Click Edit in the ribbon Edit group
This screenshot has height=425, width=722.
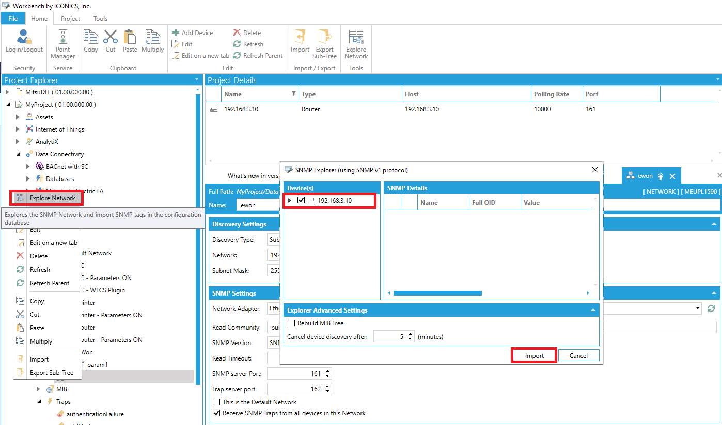pyautogui.click(x=182, y=44)
